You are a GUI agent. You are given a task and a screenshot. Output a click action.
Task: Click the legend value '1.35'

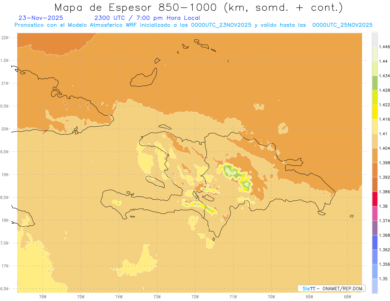tap(383, 279)
